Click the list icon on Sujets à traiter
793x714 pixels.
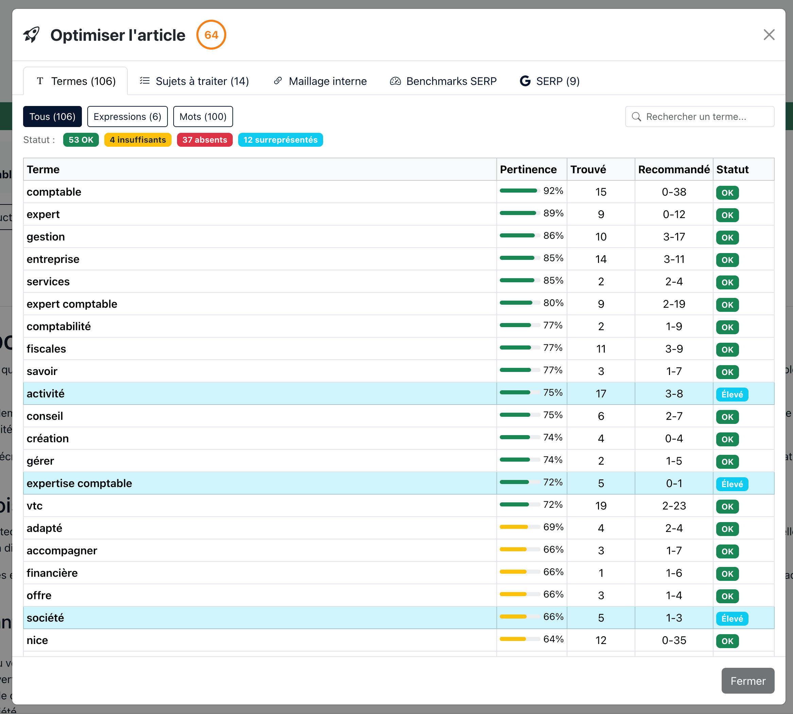coord(145,81)
